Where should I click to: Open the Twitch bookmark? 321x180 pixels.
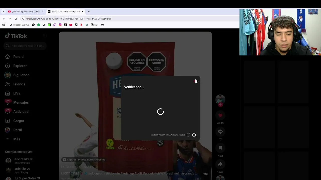55,25
